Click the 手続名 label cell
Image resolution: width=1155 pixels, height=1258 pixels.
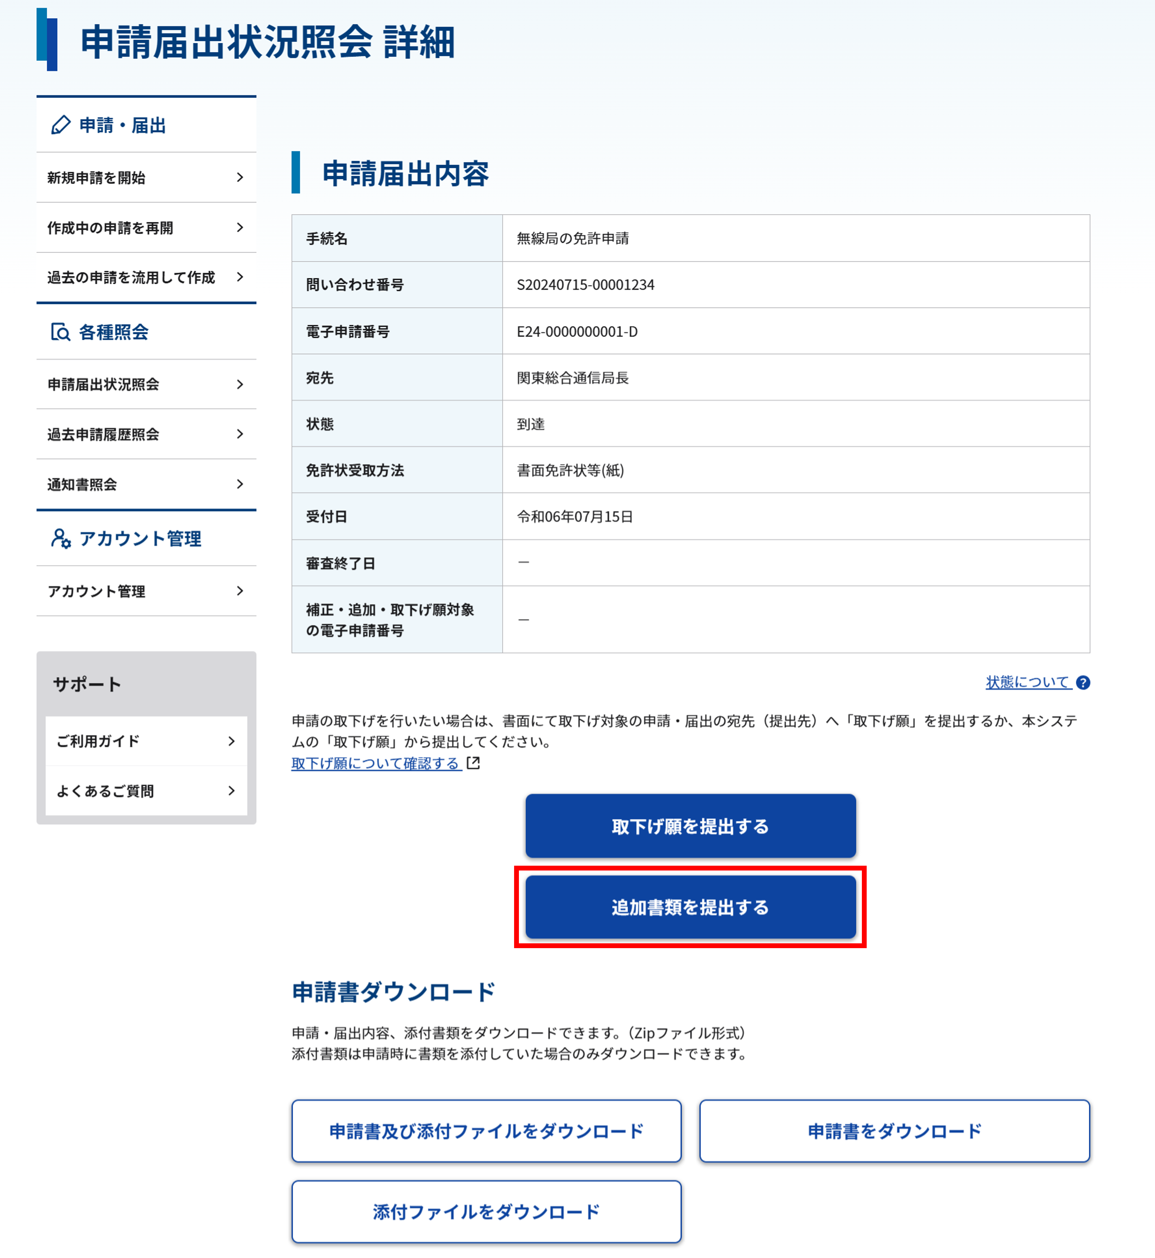(397, 238)
